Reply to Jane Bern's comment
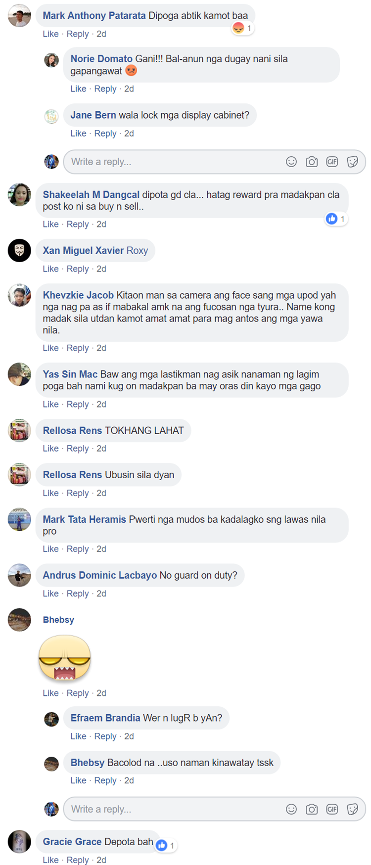 click(105, 134)
